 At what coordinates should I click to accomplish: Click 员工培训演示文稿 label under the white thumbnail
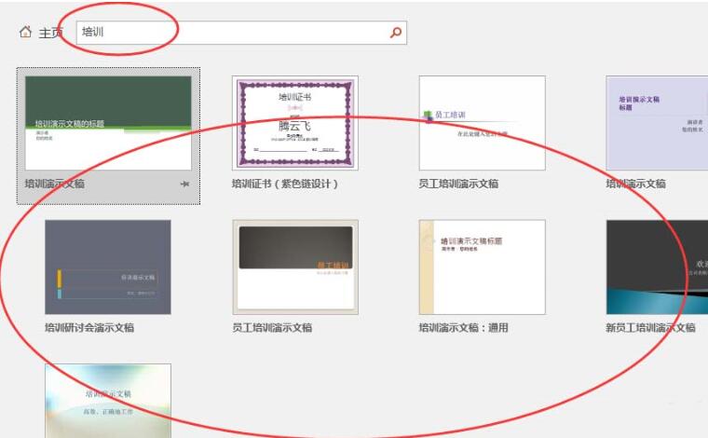click(x=458, y=184)
